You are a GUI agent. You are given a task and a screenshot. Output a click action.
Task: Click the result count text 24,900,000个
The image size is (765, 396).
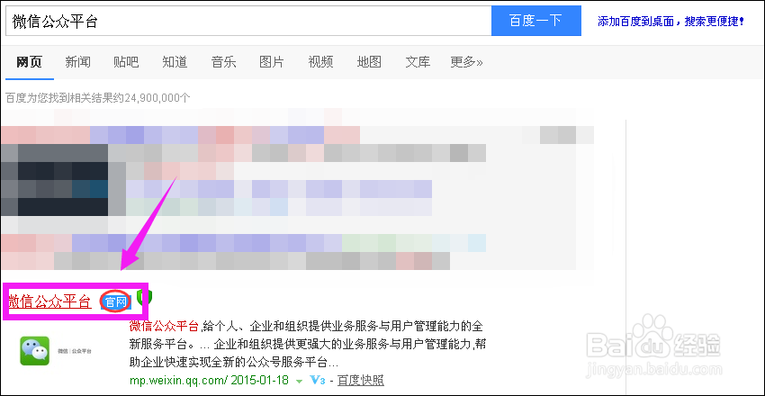click(x=157, y=98)
